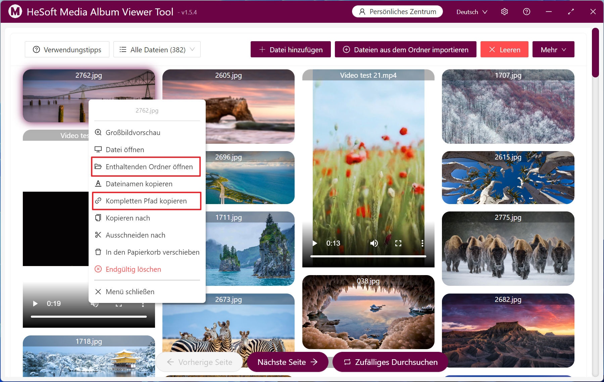
Task: Play the 0:19 video on the left
Action: [x=35, y=304]
